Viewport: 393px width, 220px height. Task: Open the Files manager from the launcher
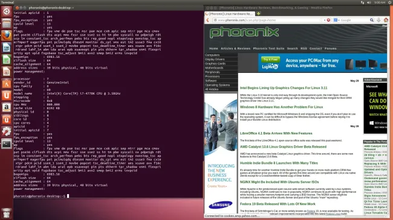point(7,24)
